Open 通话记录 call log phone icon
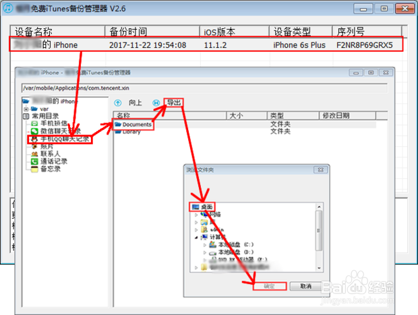Screen dimensions: 418x315 pos(34,162)
